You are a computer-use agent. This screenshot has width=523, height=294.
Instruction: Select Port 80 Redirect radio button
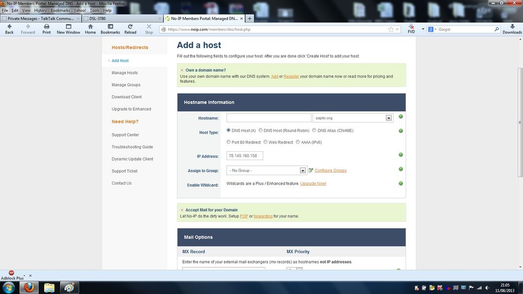coord(228,142)
